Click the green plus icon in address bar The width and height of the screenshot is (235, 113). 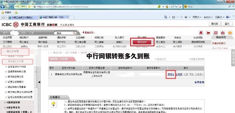[x=159, y=6]
